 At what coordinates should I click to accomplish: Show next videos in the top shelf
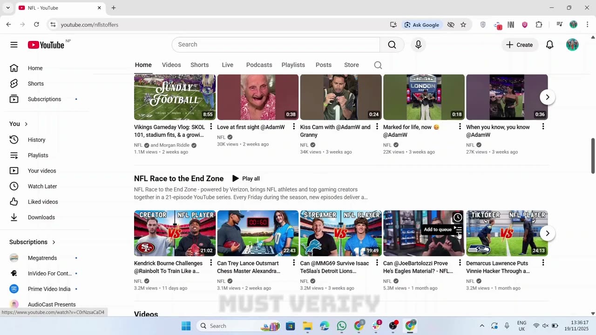click(x=548, y=97)
